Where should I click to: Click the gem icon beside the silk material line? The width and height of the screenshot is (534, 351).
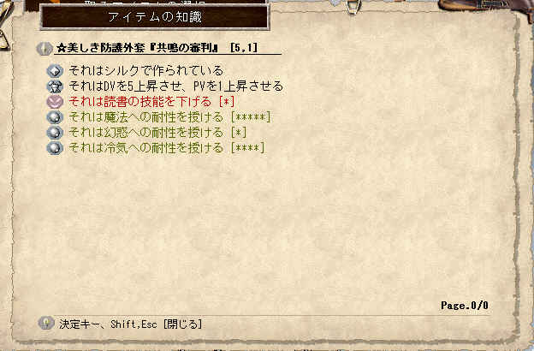pyautogui.click(x=55, y=71)
